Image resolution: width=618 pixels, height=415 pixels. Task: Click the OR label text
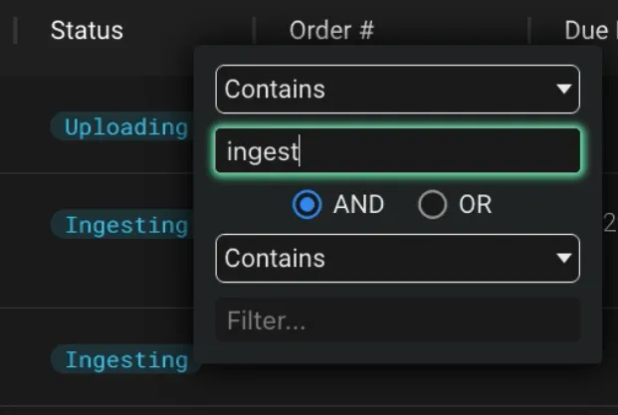[475, 205]
